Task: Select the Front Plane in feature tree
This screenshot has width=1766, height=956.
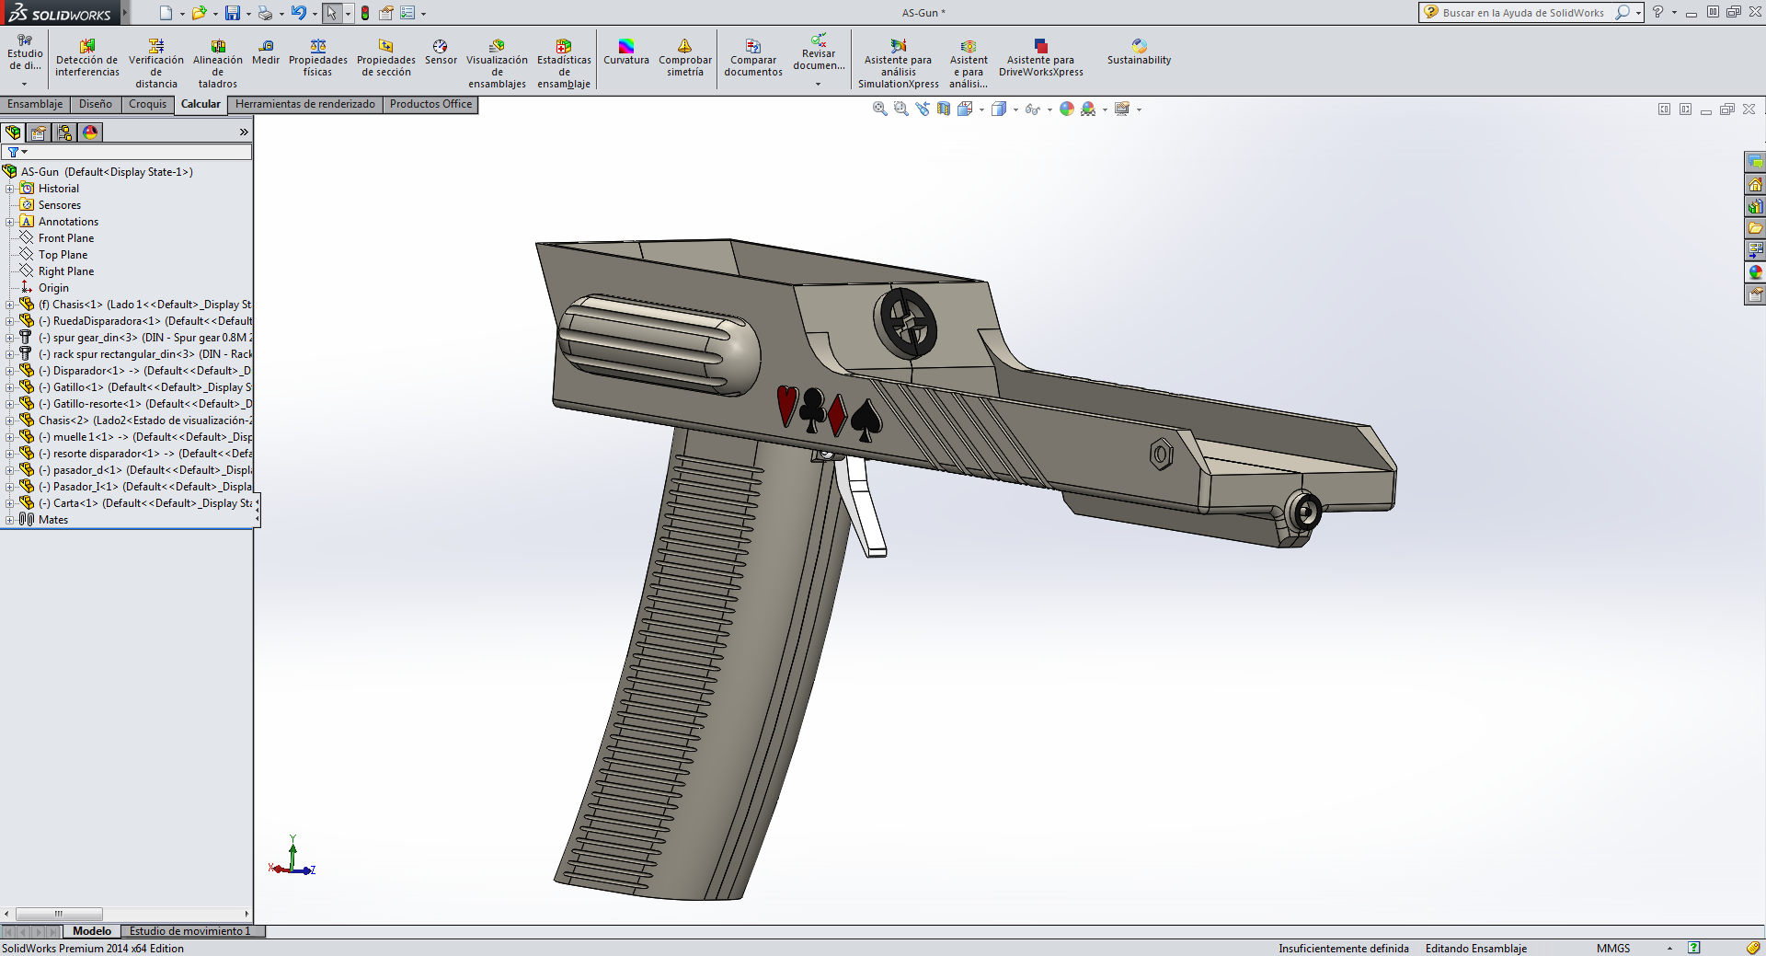Action: (66, 238)
